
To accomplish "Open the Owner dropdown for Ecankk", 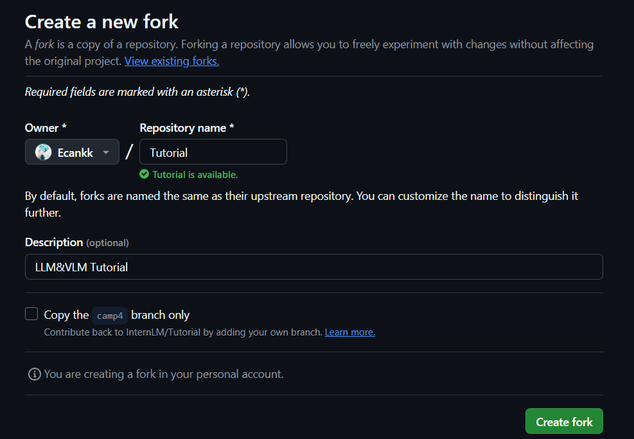I will [x=72, y=152].
